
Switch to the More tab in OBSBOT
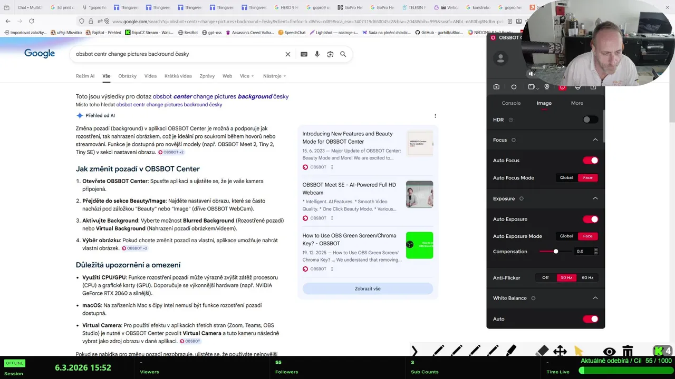[x=577, y=103]
